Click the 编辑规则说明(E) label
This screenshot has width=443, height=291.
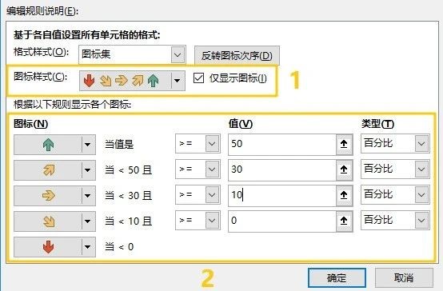point(42,11)
